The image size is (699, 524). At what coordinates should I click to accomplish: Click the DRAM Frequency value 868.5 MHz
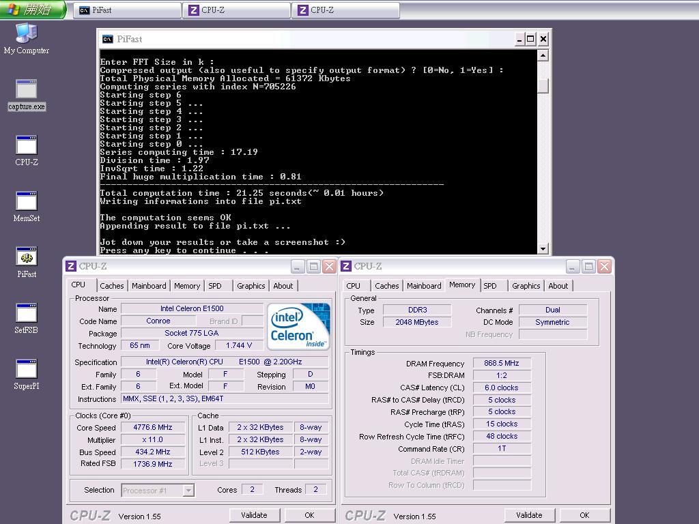click(x=502, y=363)
